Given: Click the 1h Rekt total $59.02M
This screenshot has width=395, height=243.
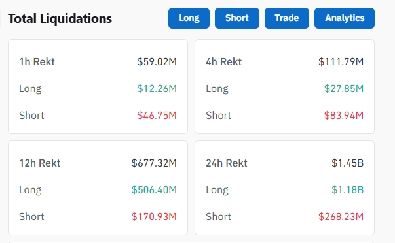Looking at the screenshot, I should [x=157, y=62].
